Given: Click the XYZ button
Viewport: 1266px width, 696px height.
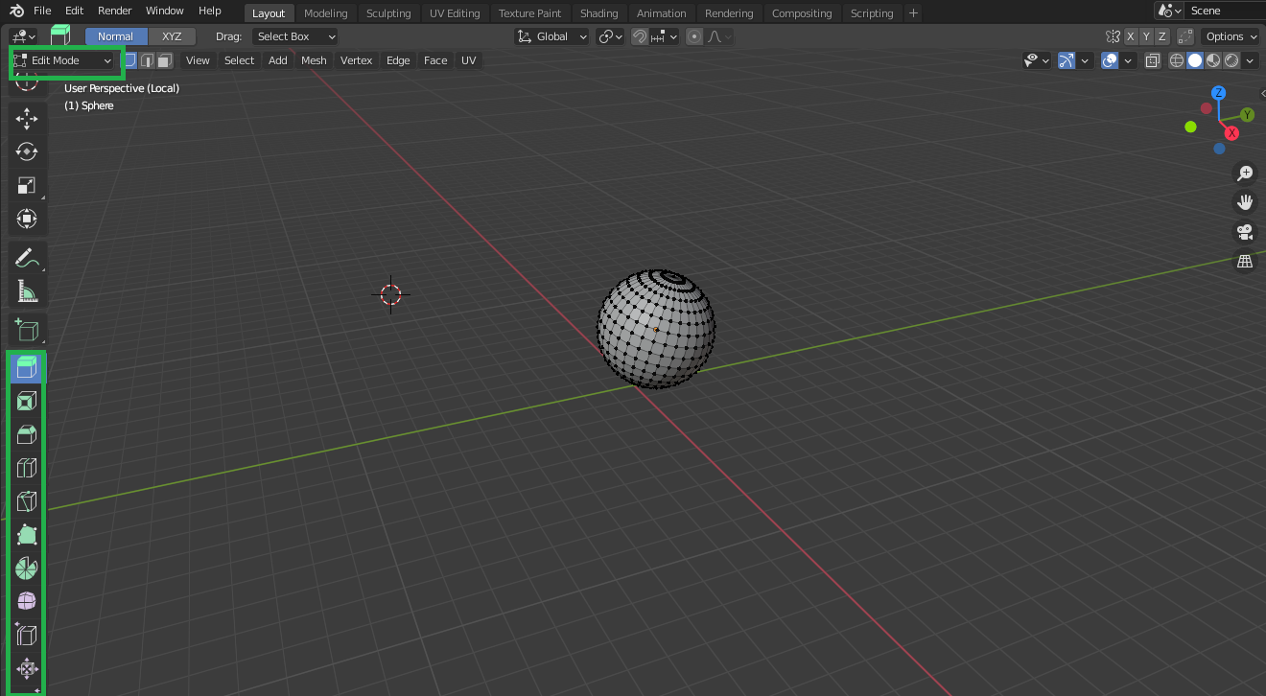Looking at the screenshot, I should (172, 35).
